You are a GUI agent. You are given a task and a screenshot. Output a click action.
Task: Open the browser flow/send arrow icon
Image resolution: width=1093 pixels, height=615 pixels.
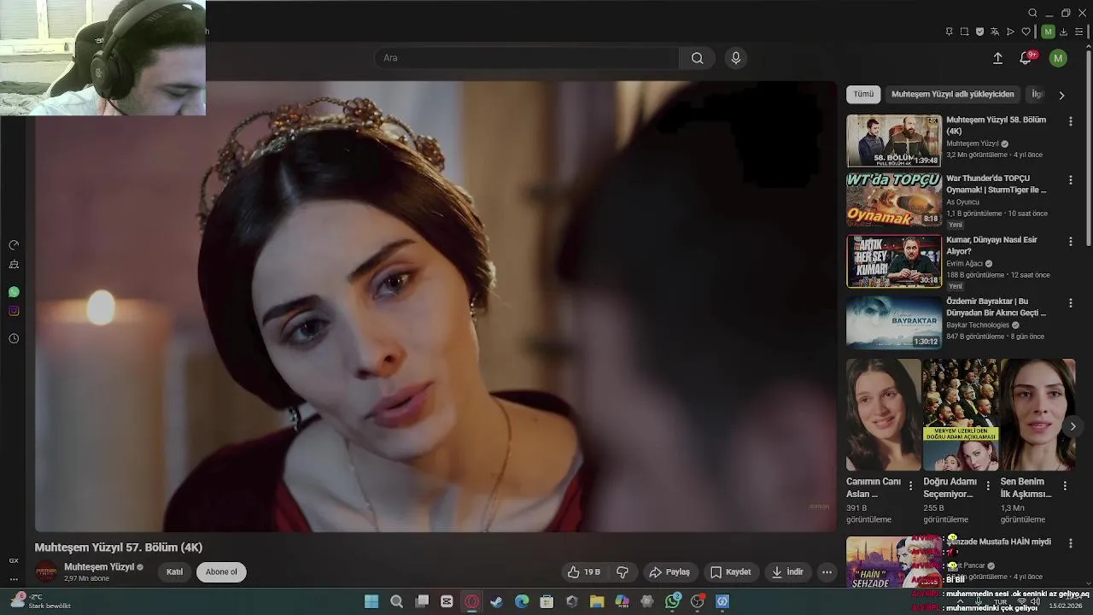[x=1010, y=32]
